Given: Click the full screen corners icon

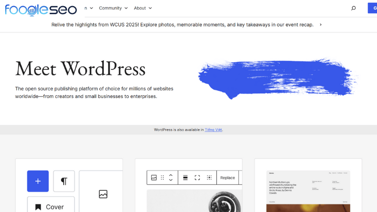Looking at the screenshot, I should click(x=197, y=178).
